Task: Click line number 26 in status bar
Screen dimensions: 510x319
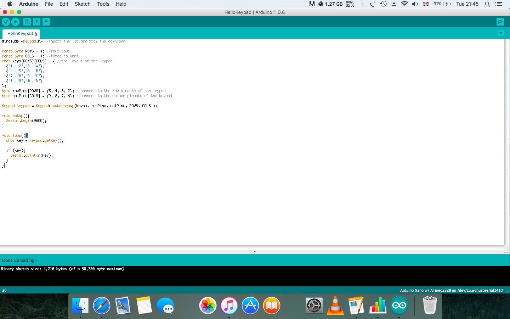Action: click(x=4, y=290)
